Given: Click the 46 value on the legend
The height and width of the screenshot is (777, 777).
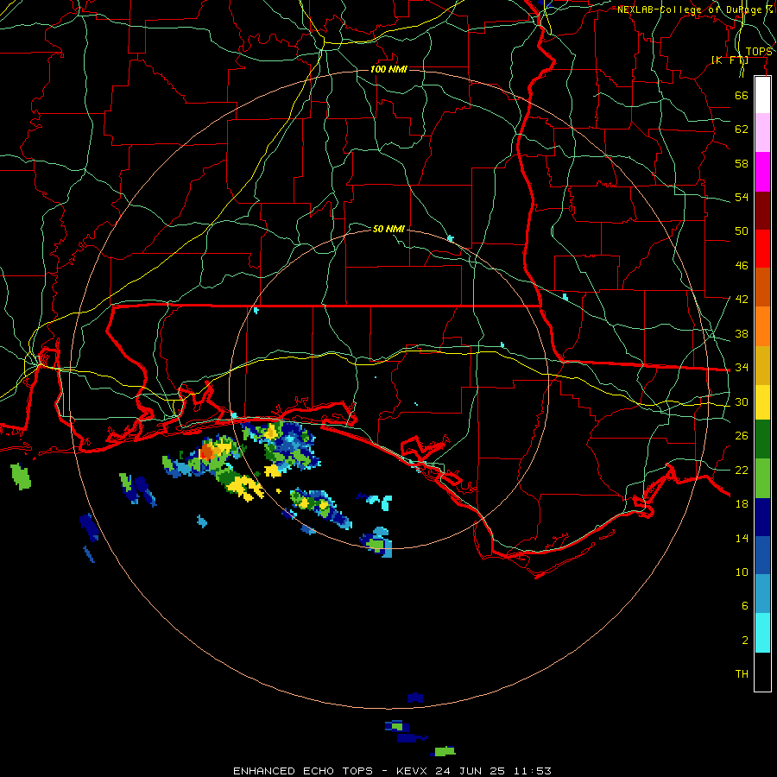Looking at the screenshot, I should 742,266.
